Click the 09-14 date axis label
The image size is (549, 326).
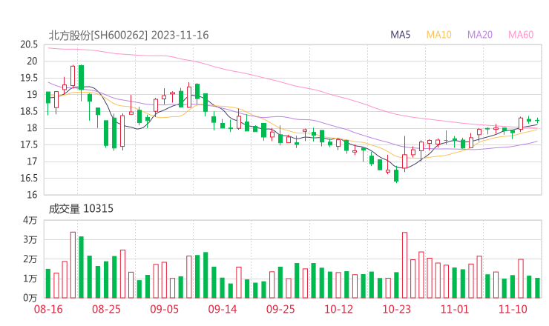coord(223,309)
